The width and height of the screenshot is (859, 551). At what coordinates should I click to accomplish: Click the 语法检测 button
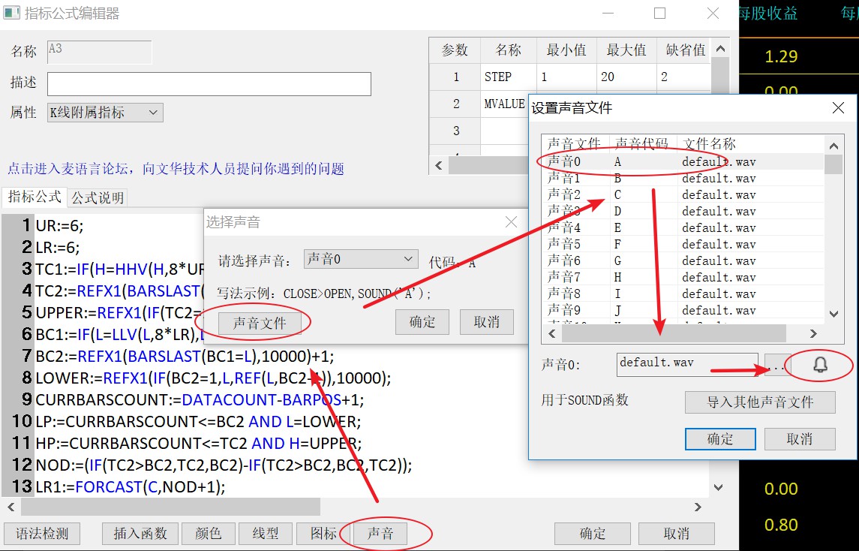tap(42, 534)
